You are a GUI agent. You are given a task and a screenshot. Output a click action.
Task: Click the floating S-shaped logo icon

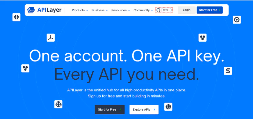click(228, 71)
